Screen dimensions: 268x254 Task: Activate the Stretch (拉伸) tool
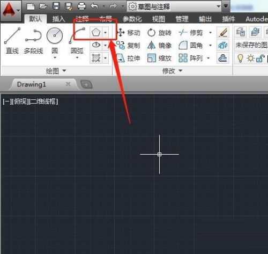pos(128,59)
